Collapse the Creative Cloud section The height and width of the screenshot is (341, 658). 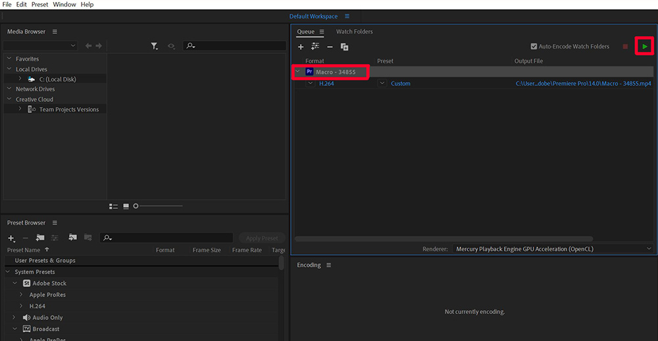click(9, 99)
